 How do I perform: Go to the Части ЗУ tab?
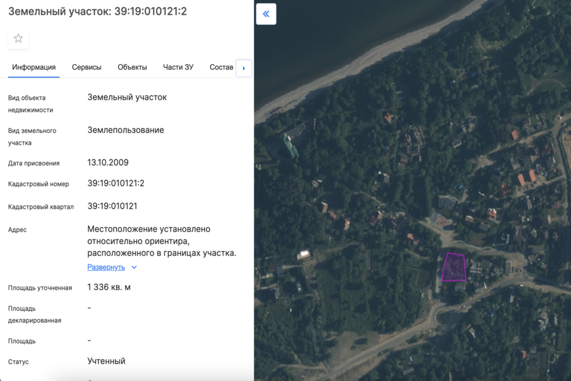coord(178,67)
